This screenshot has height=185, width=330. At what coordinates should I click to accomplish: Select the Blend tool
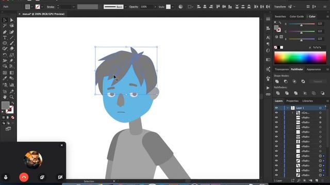(x=11, y=79)
